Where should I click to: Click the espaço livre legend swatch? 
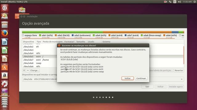click(x=23, y=35)
